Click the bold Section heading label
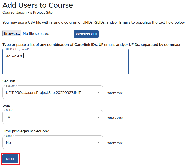 click(9, 81)
